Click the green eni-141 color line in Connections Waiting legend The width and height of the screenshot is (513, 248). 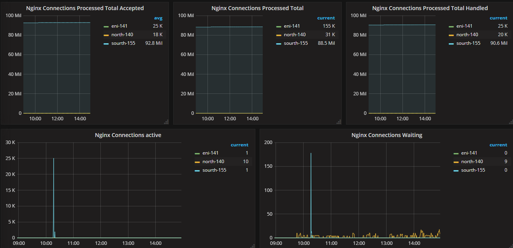click(x=456, y=153)
